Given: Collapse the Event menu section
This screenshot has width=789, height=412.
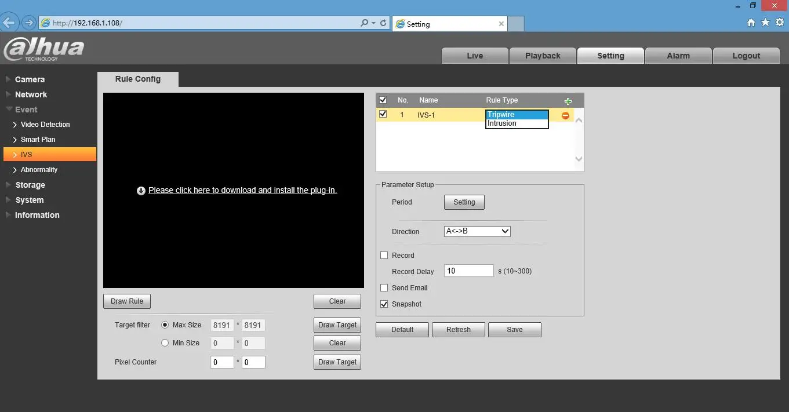Looking at the screenshot, I should coord(26,110).
